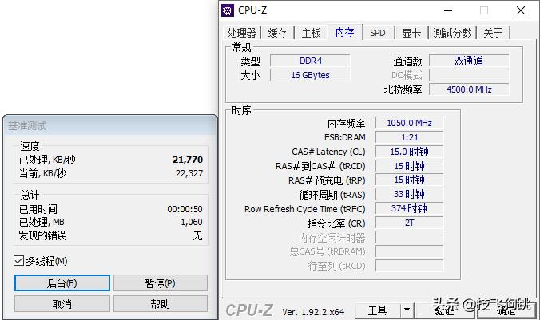The image size is (540, 320).
Task: Click the disabled maximize button of CPU-Z
Action: tap(484, 10)
